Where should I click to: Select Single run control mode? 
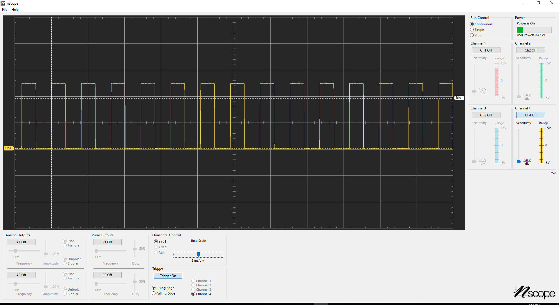coord(472,30)
